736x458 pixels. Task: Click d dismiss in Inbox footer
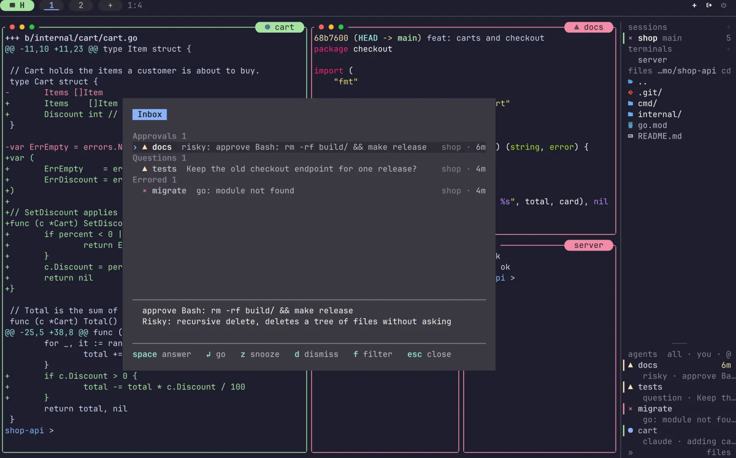[x=316, y=354]
